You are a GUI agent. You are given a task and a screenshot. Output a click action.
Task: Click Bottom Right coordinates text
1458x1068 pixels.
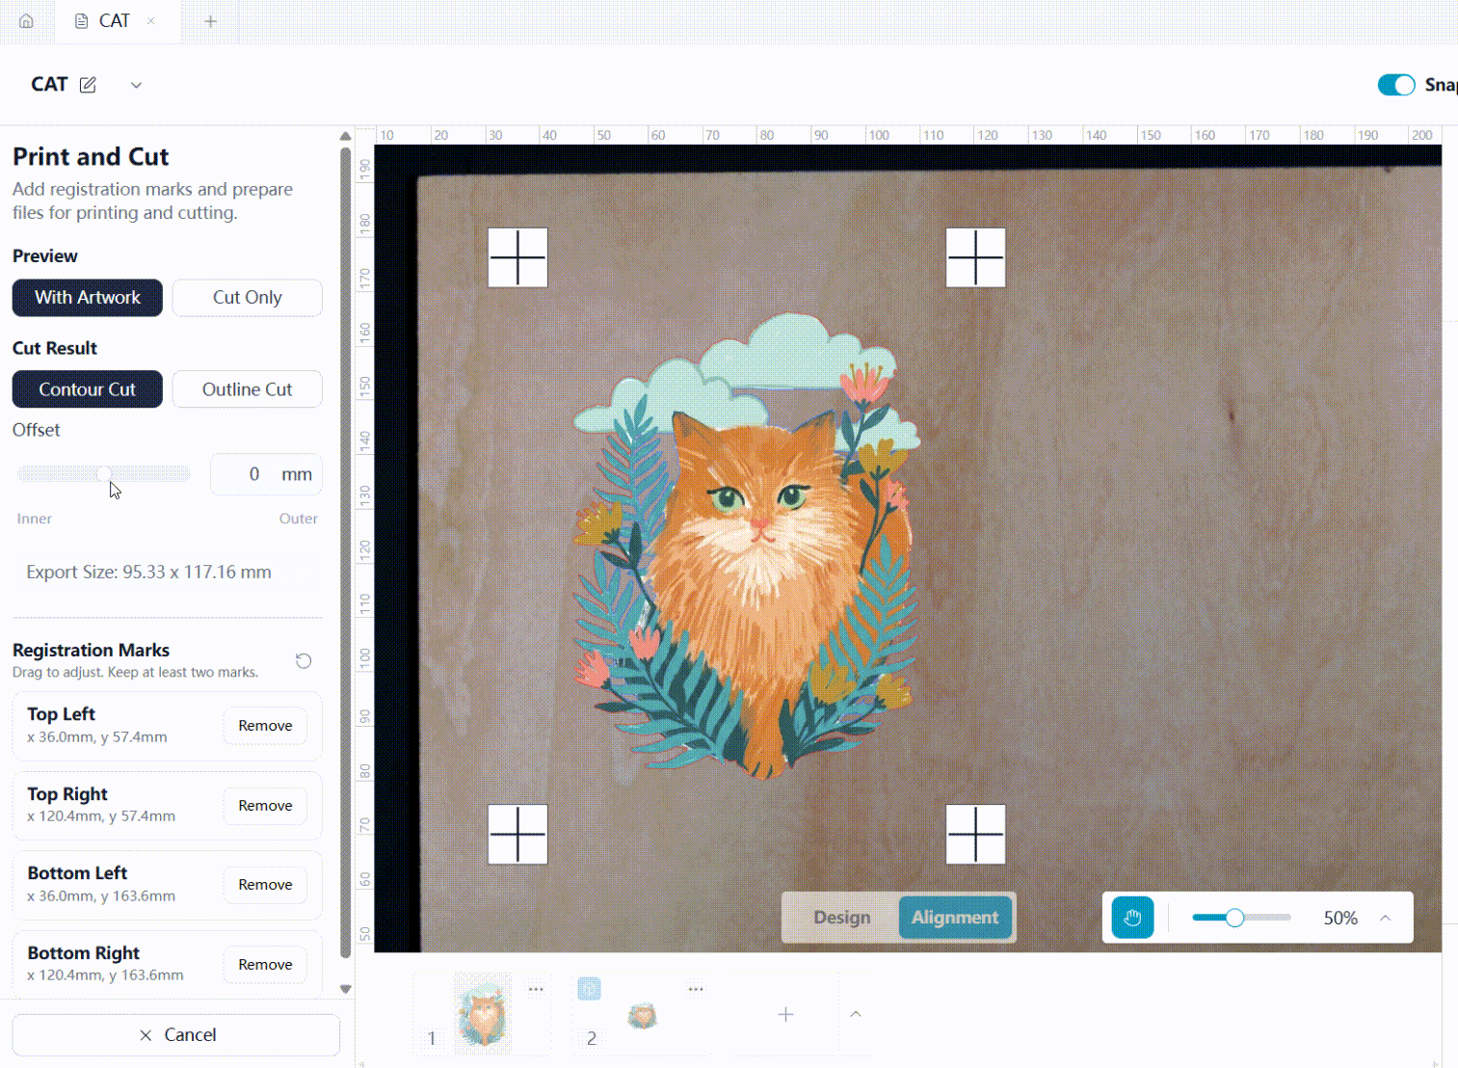105,975
